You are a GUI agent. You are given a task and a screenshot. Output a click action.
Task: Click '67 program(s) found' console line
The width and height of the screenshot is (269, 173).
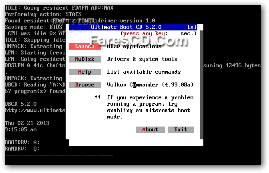[x=35, y=91]
